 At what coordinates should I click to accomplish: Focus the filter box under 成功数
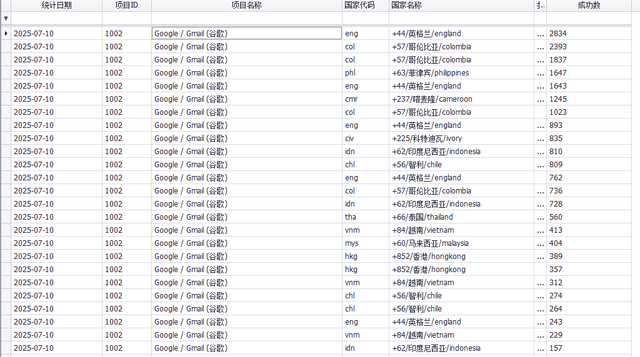coord(589,18)
